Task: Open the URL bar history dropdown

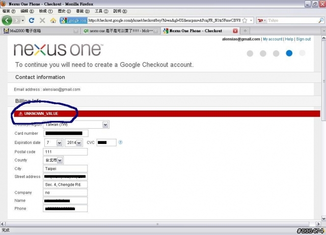Action: [251, 20]
